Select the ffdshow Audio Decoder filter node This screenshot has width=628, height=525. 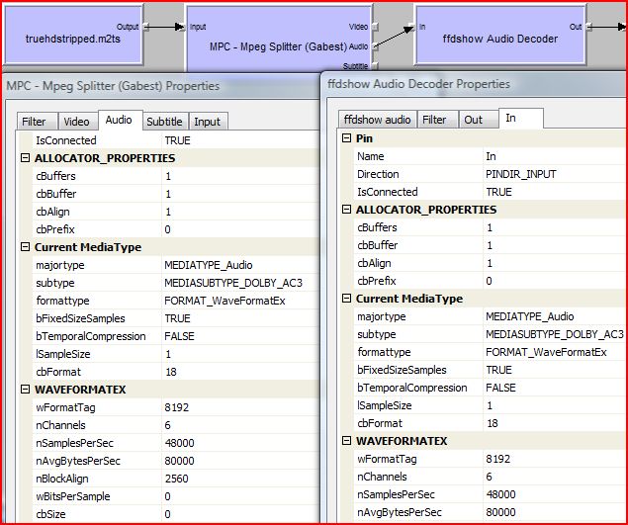coord(500,35)
